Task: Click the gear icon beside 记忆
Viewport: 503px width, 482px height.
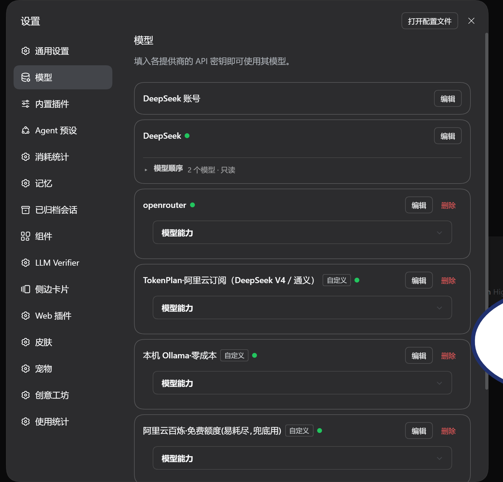Action: [26, 183]
